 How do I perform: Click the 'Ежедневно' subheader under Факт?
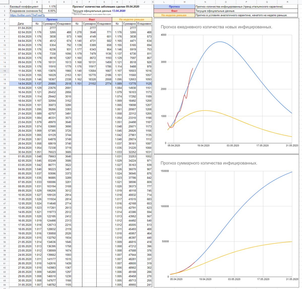point(104,24)
